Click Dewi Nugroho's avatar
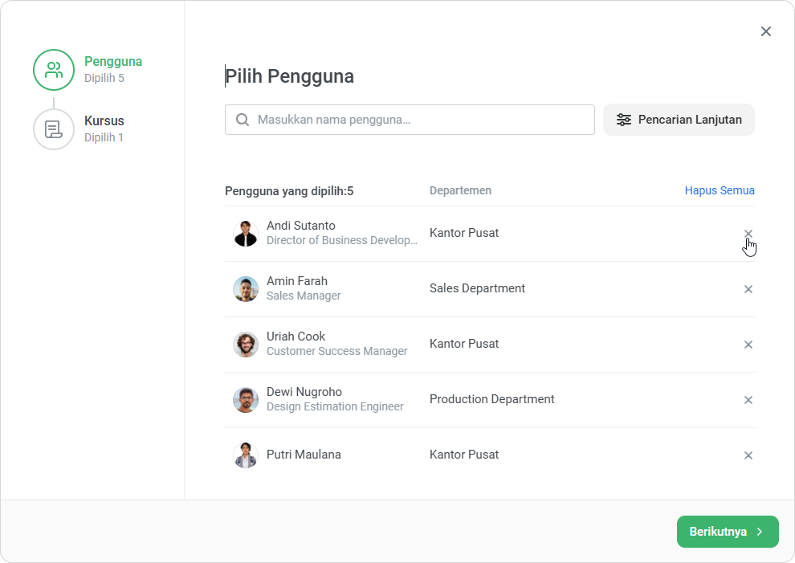 (246, 400)
